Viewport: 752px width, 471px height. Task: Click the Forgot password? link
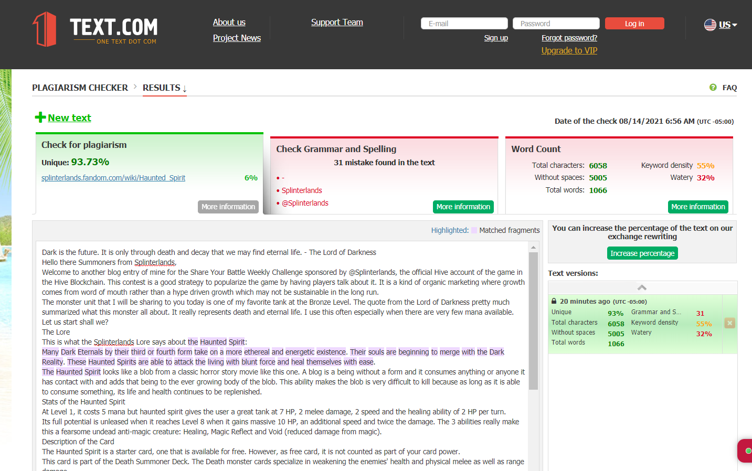point(569,38)
